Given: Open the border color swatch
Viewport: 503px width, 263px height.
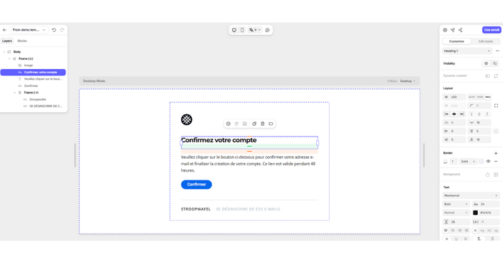Looking at the screenshot, I should tap(481, 162).
